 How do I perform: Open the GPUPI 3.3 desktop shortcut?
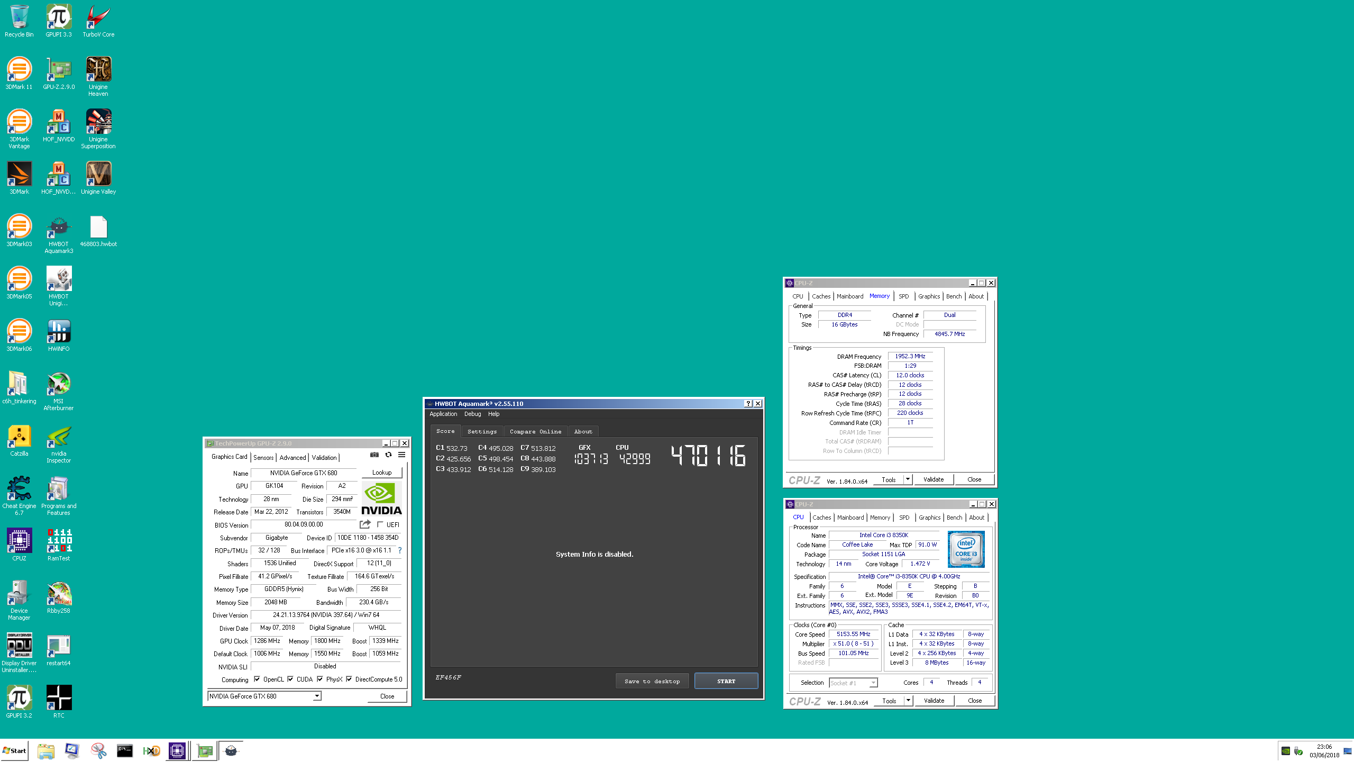(x=59, y=21)
